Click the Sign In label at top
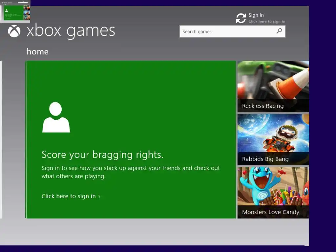Image resolution: width=336 pixels, height=252 pixels. coord(256,15)
